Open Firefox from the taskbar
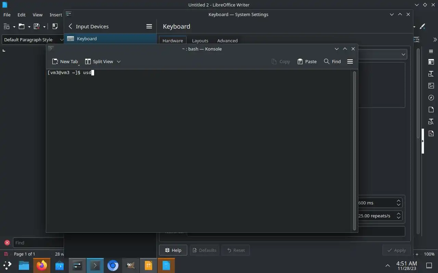This screenshot has height=273, width=438. pyautogui.click(x=42, y=265)
